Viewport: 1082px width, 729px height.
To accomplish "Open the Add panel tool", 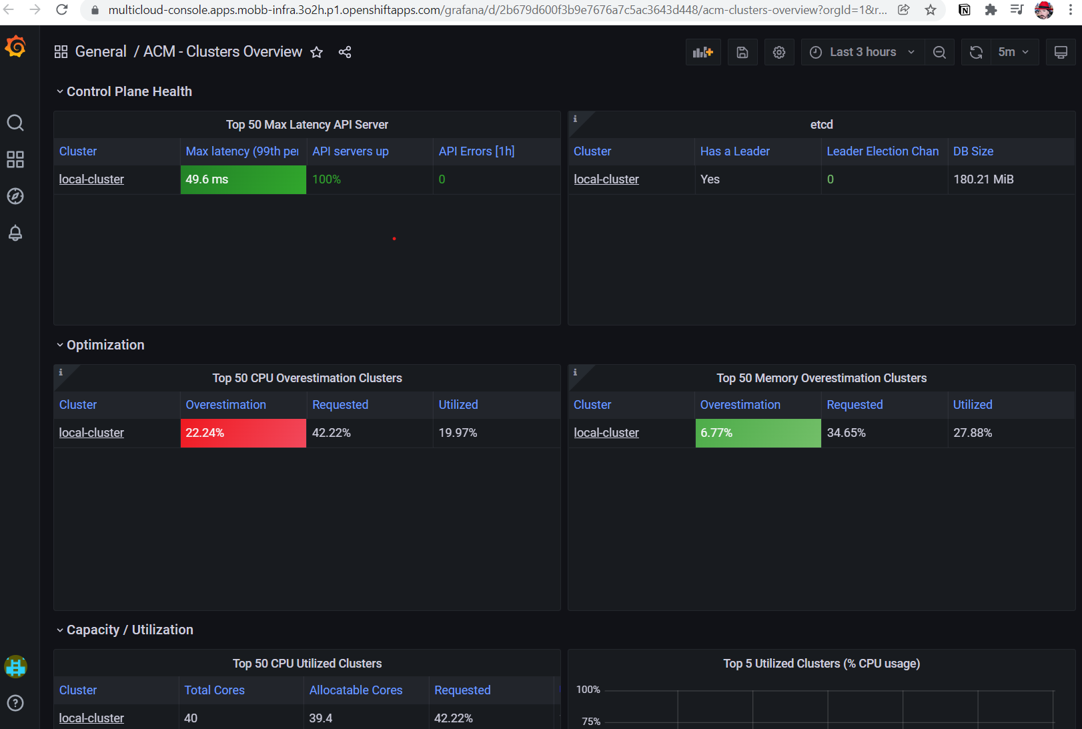I will pos(702,51).
